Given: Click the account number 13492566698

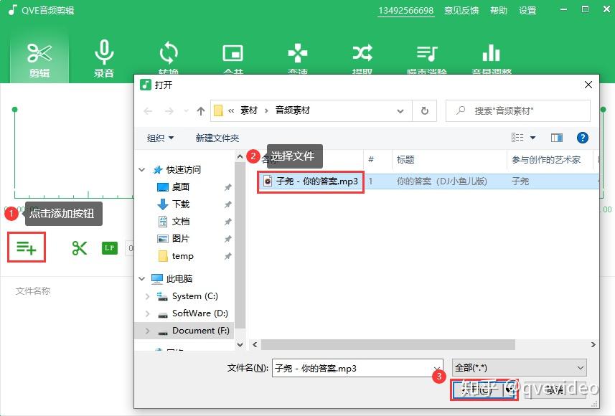Looking at the screenshot, I should point(405,11).
